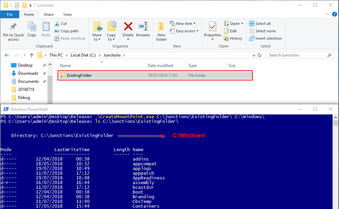This screenshot has width=339, height=209.
Task: Click the Rename icon in Organize group
Action: (x=143, y=27)
